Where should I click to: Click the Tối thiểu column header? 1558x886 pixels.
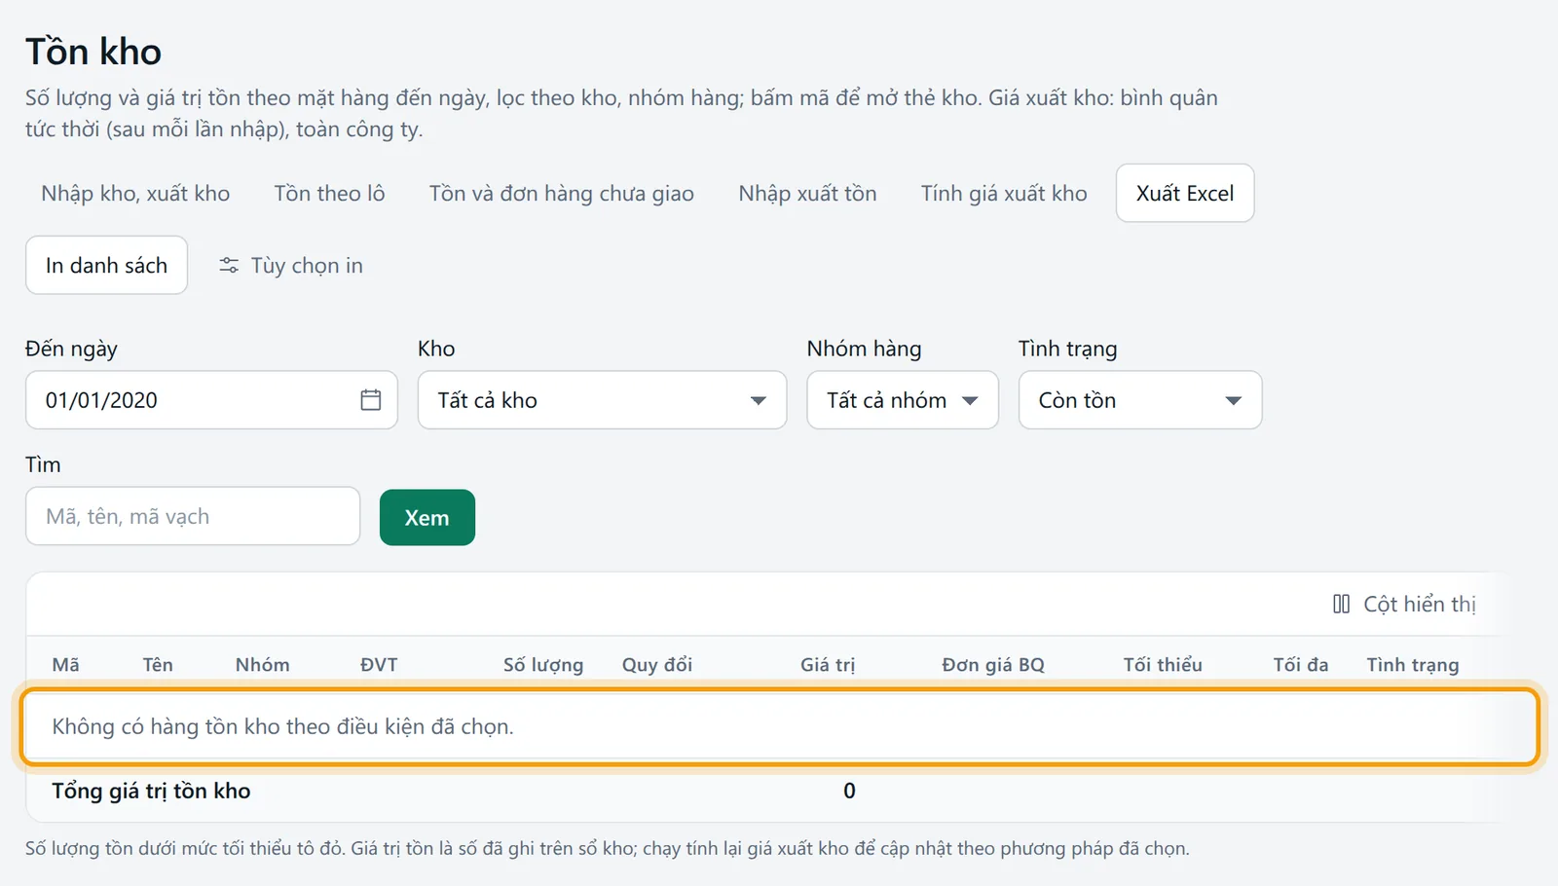(x=1163, y=664)
